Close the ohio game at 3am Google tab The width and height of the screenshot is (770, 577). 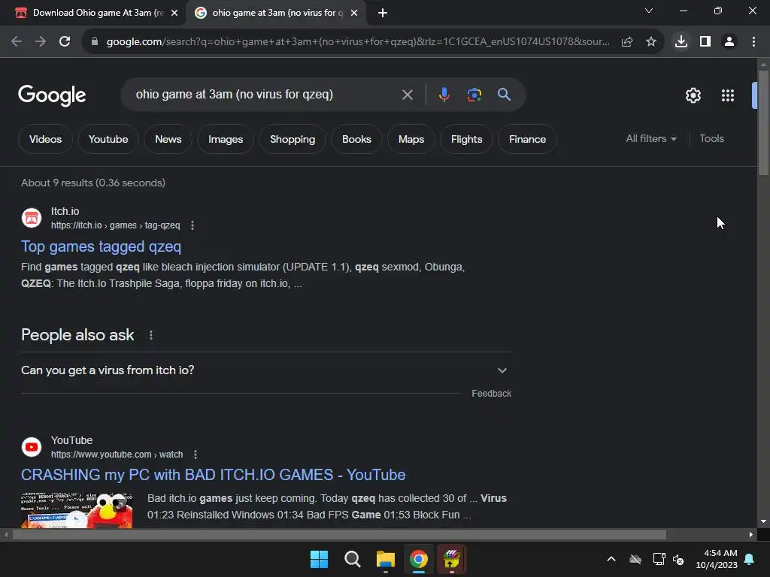pyautogui.click(x=354, y=13)
